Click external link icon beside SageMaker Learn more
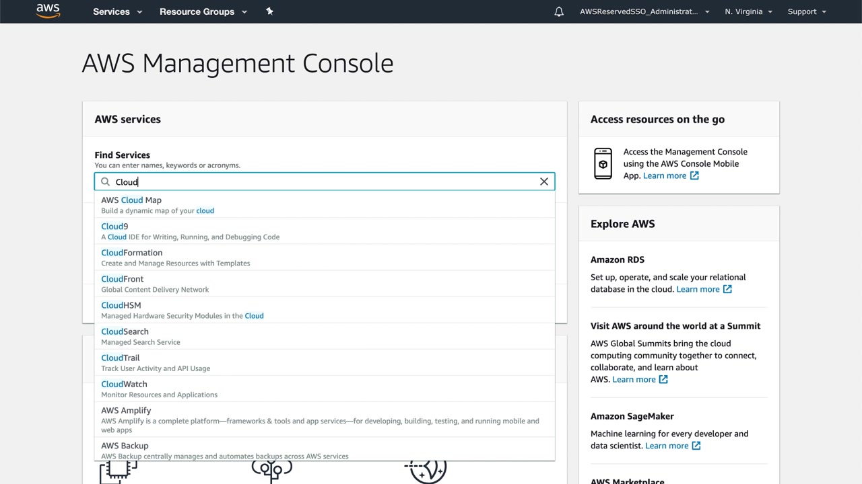862x484 pixels. pos(696,446)
